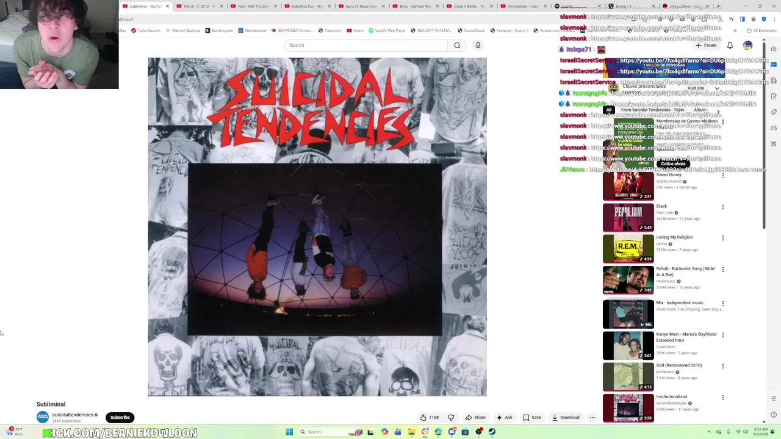The image size is (781, 439).
Task: Open more actions menu beside Download
Action: click(x=592, y=418)
